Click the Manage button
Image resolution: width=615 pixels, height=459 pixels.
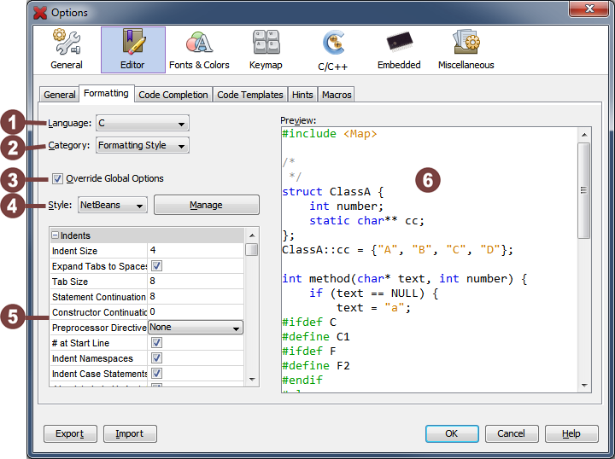[206, 205]
